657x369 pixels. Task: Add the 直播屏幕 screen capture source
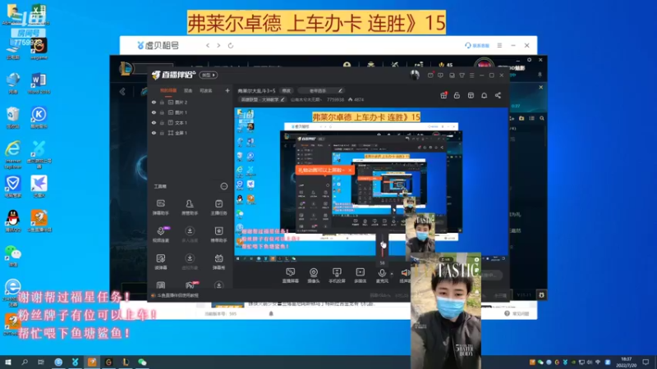pos(290,276)
